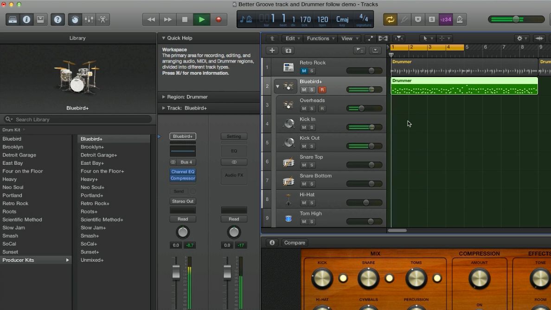Expand the Region: Drummer inspector section
This screenshot has height=310, width=551.
[x=164, y=97]
